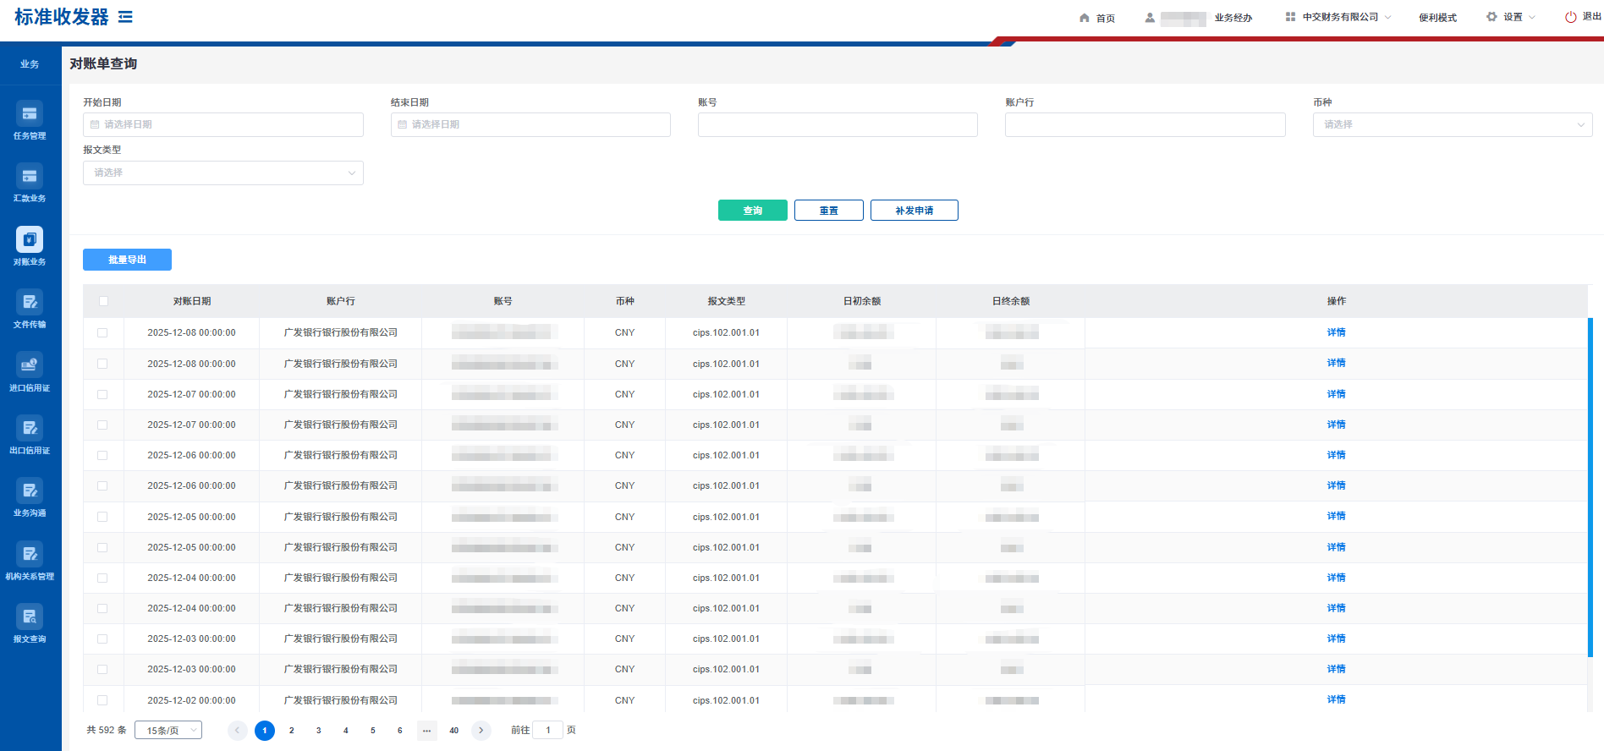Open 任务管理 in the sidebar

[30, 119]
